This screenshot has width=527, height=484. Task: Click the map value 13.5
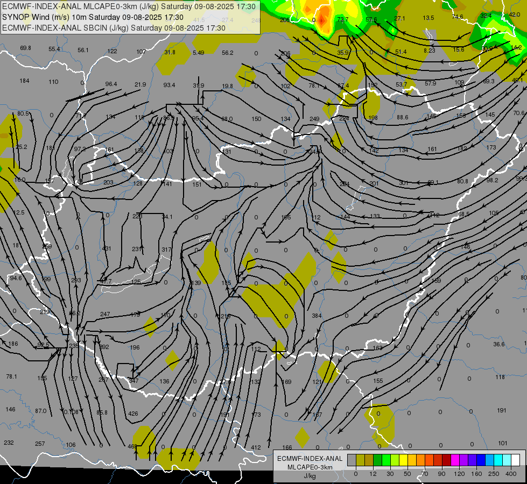(x=428, y=18)
